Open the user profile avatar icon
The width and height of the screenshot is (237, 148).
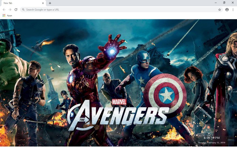227,10
